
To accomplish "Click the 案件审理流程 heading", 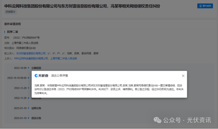I will point(12,24).
